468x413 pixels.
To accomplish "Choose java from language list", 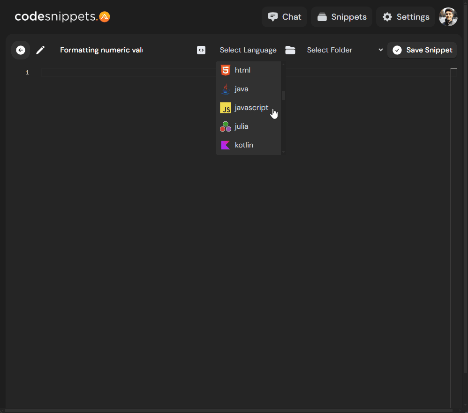I will [249, 89].
